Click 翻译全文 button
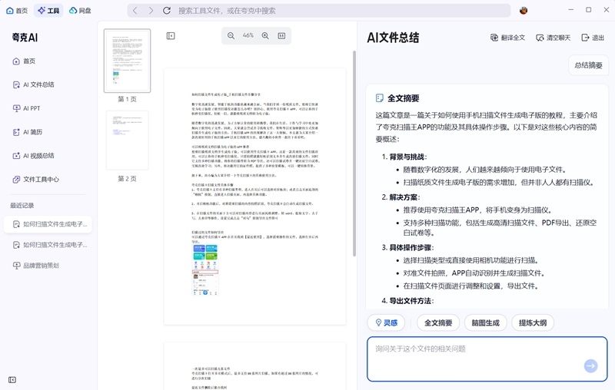615x390 pixels. (x=507, y=38)
